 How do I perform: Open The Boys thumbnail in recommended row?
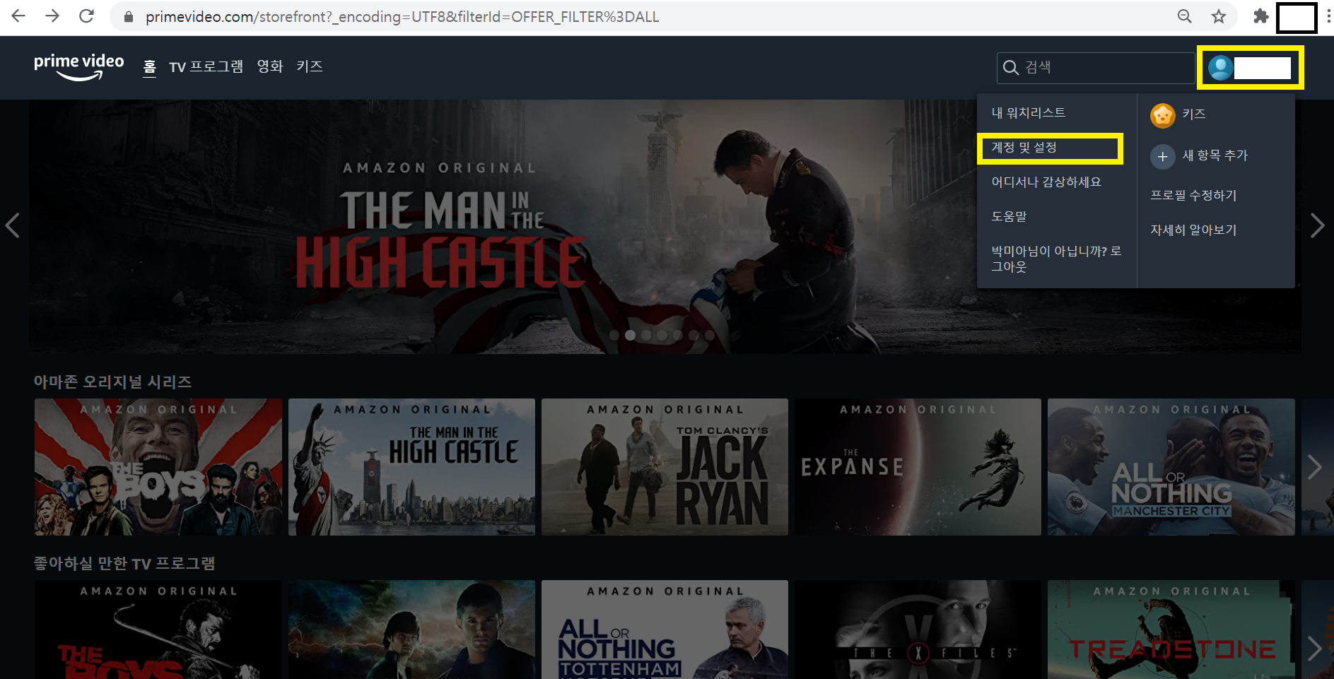click(158, 630)
